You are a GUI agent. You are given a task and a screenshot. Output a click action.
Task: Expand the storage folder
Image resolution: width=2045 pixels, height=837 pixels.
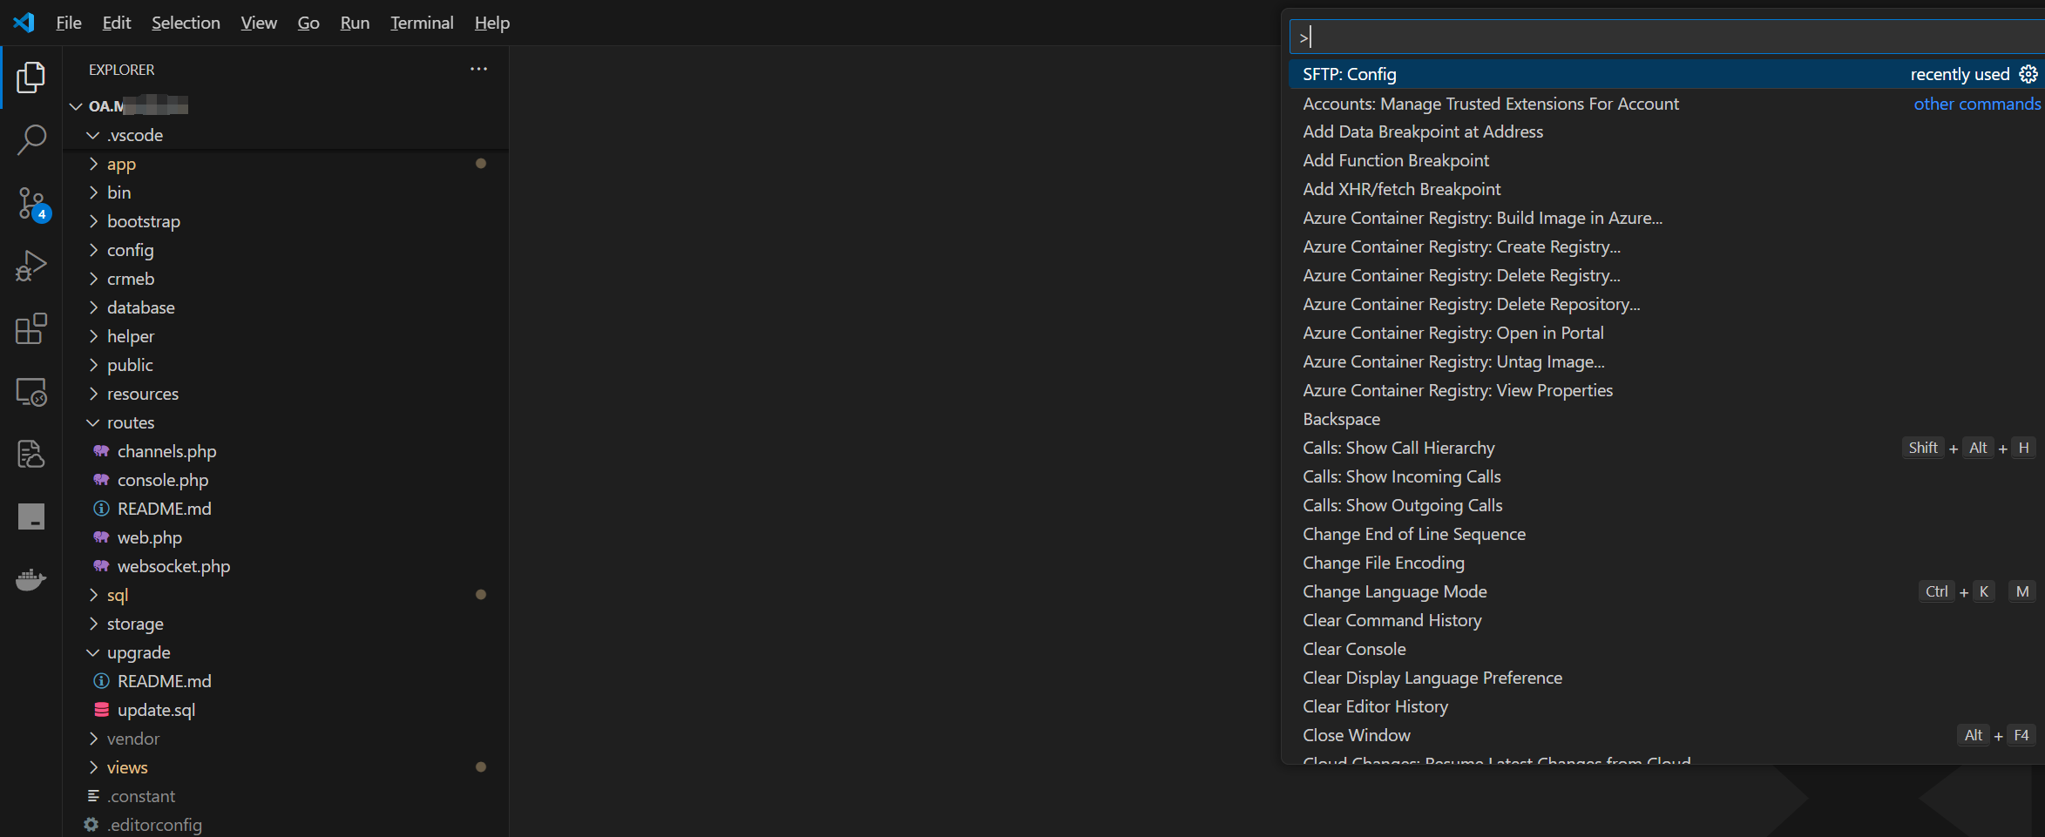pyautogui.click(x=286, y=624)
